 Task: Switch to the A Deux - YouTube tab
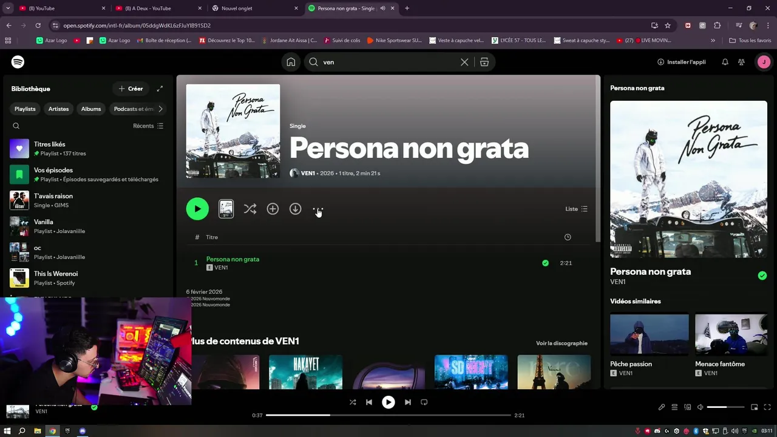[x=158, y=8]
